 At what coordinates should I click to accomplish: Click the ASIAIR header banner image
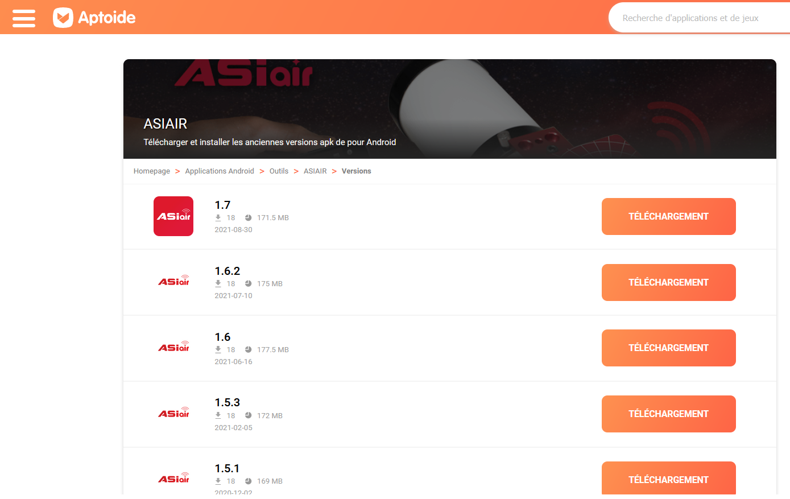(450, 109)
